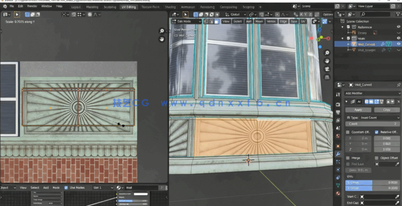
Task: Switch to the Layout workspace tab
Action: click(x=76, y=7)
